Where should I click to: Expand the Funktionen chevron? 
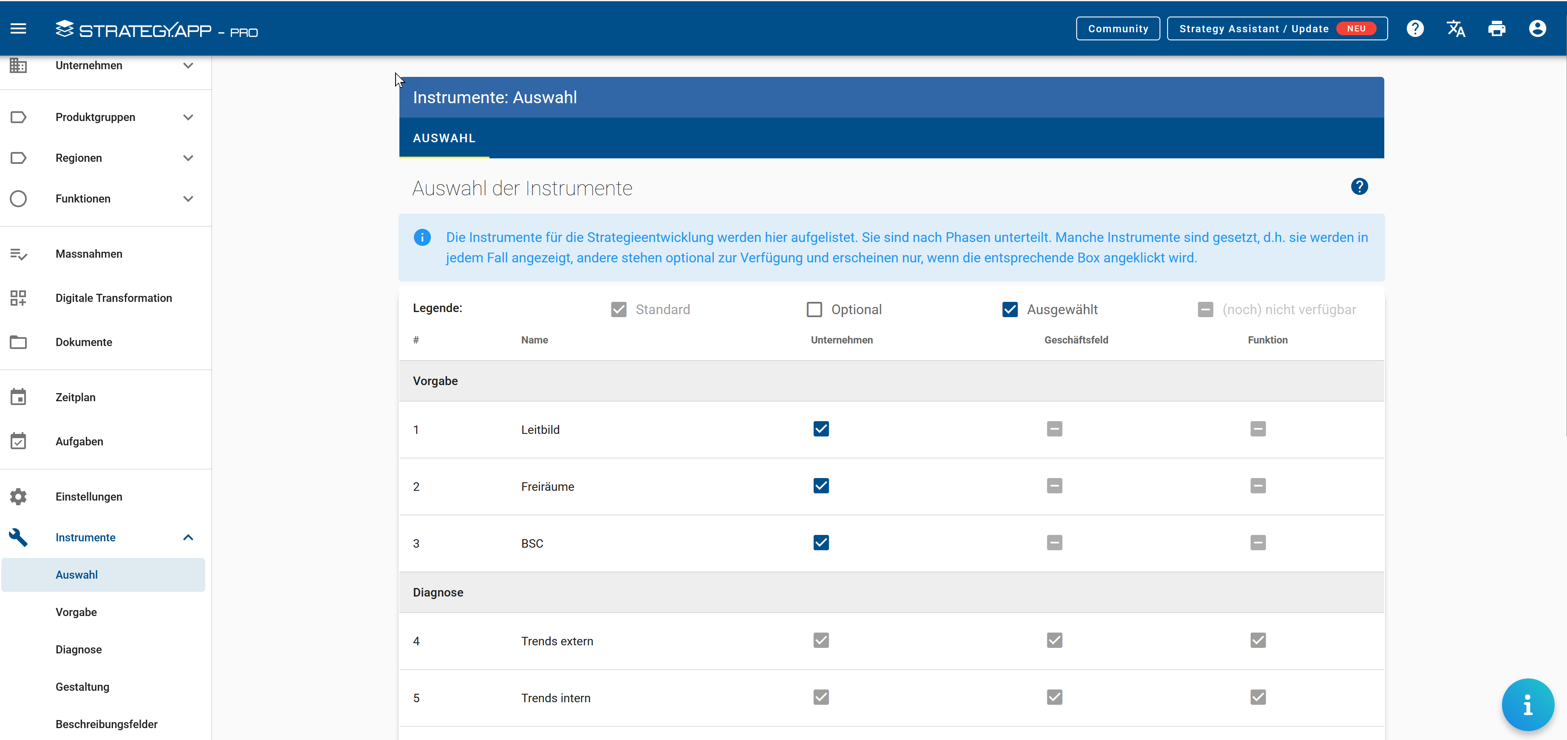click(x=188, y=198)
